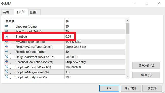Select the StoplossPrice (USD or JPY) row
The width and height of the screenshot is (165, 93).
tap(65, 67)
